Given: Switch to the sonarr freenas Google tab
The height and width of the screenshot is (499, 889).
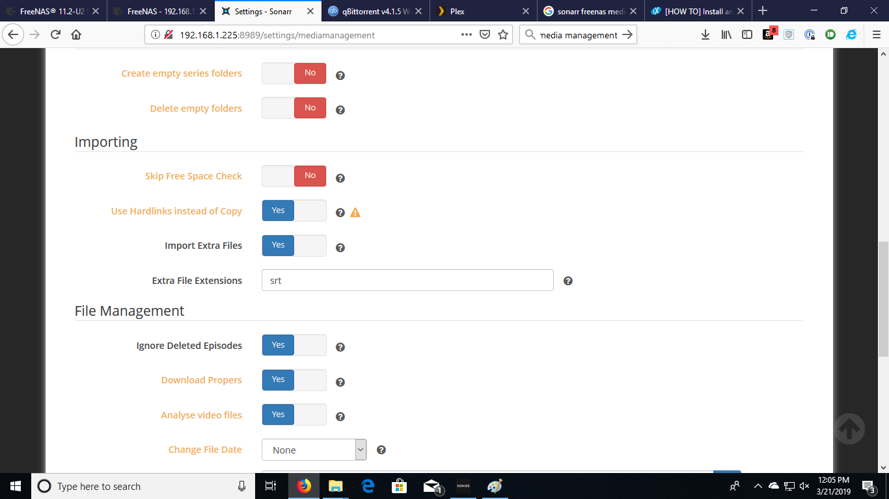Looking at the screenshot, I should coord(590,11).
